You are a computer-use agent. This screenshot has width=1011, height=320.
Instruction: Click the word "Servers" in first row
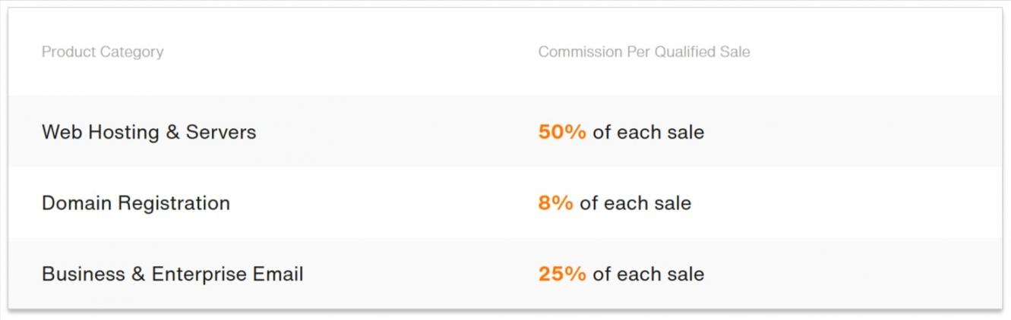pos(221,132)
